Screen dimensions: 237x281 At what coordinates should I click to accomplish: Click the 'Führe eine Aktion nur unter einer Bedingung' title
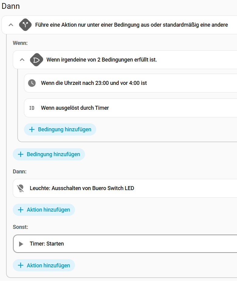click(x=131, y=25)
